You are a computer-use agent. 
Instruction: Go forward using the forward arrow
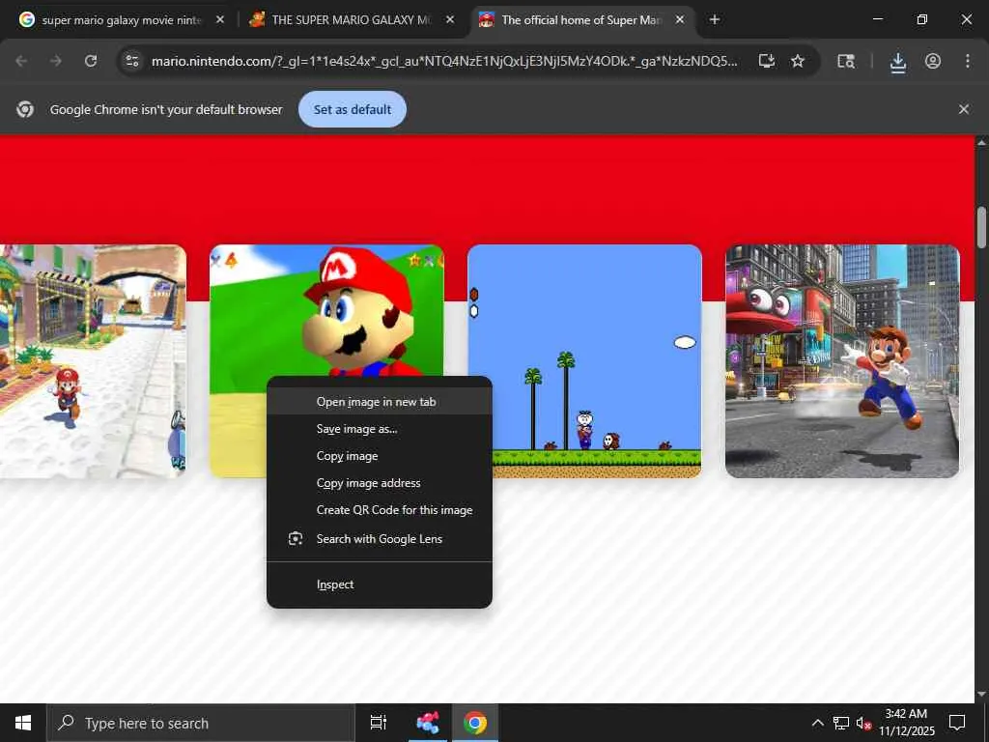click(56, 61)
